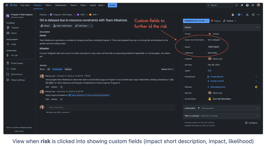265x149 pixels.
Task: Click the GA label tag
Action: coord(210,71)
